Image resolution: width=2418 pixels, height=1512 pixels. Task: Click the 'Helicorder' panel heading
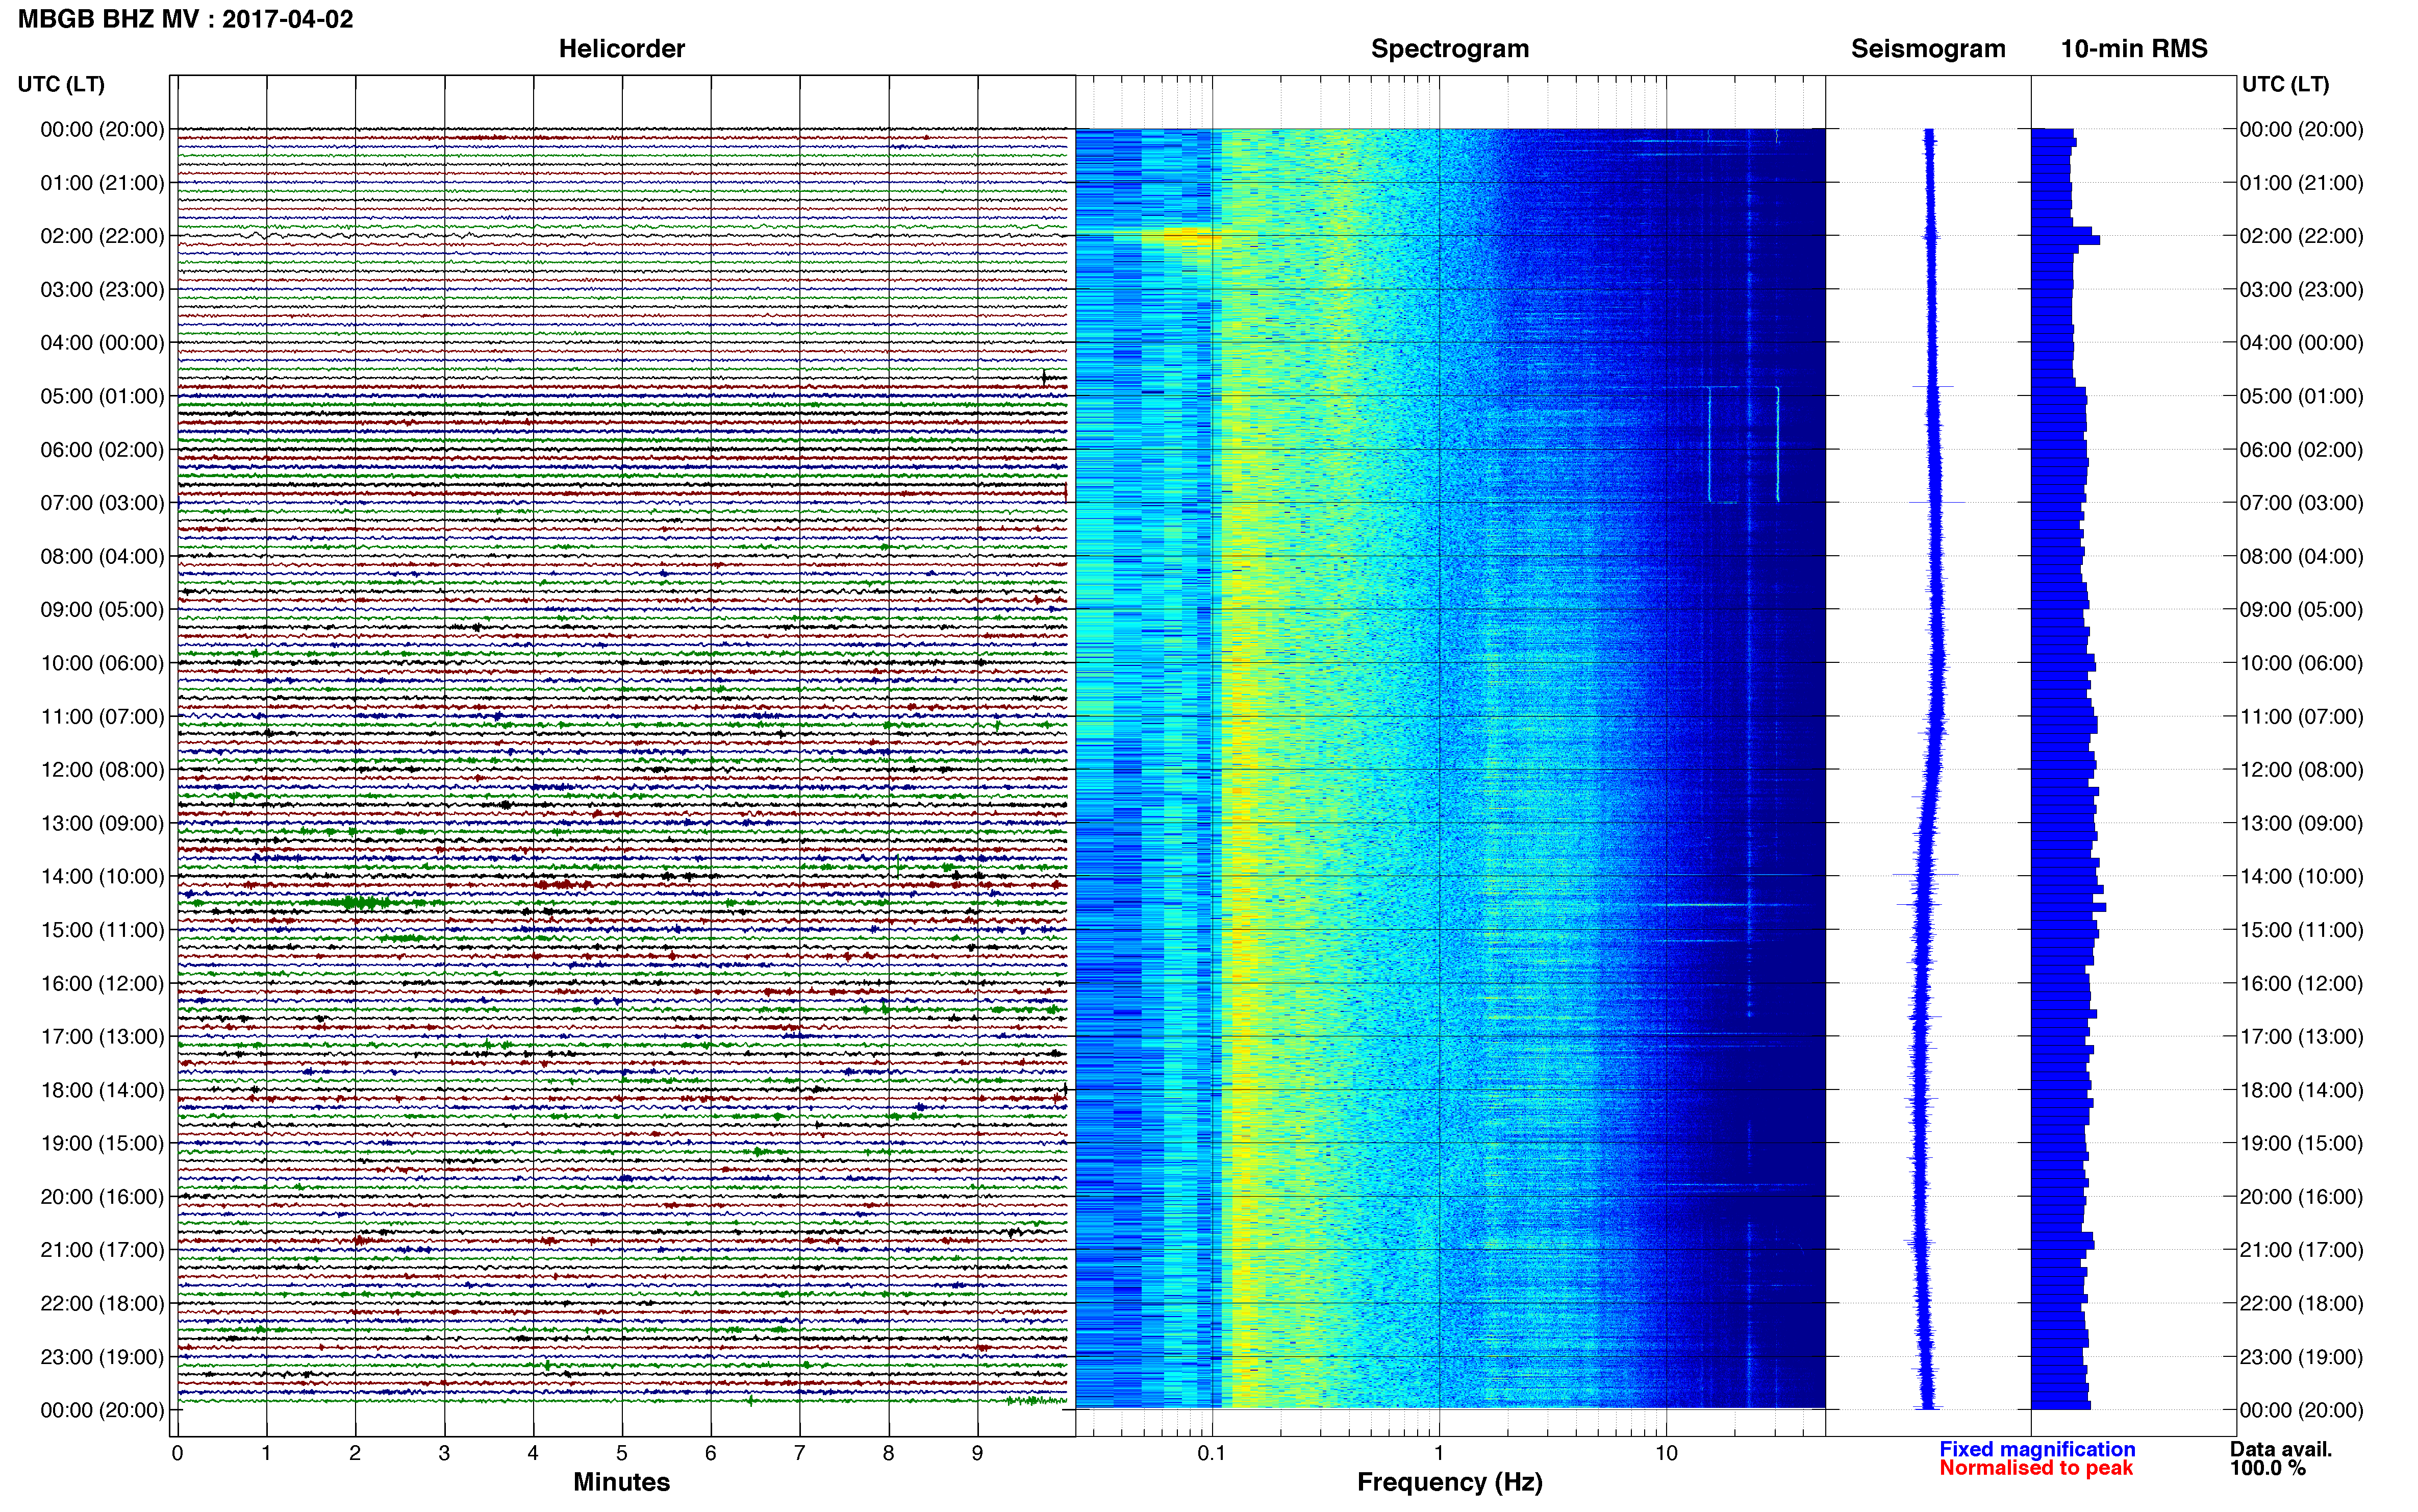point(622,49)
